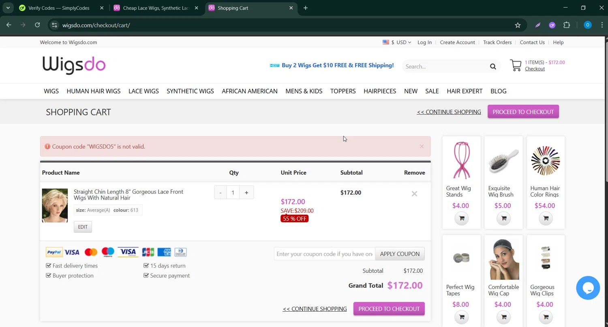This screenshot has width=608, height=327.
Task: Open SYNTHETIC WIGS menu
Action: [190, 91]
